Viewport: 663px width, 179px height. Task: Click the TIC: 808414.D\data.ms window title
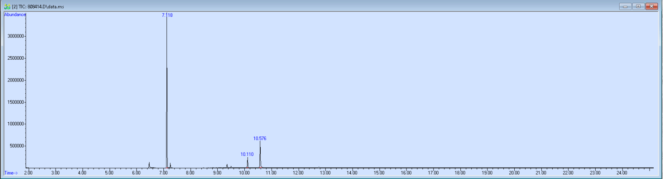click(38, 7)
